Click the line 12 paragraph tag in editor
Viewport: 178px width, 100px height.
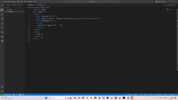click(39, 34)
